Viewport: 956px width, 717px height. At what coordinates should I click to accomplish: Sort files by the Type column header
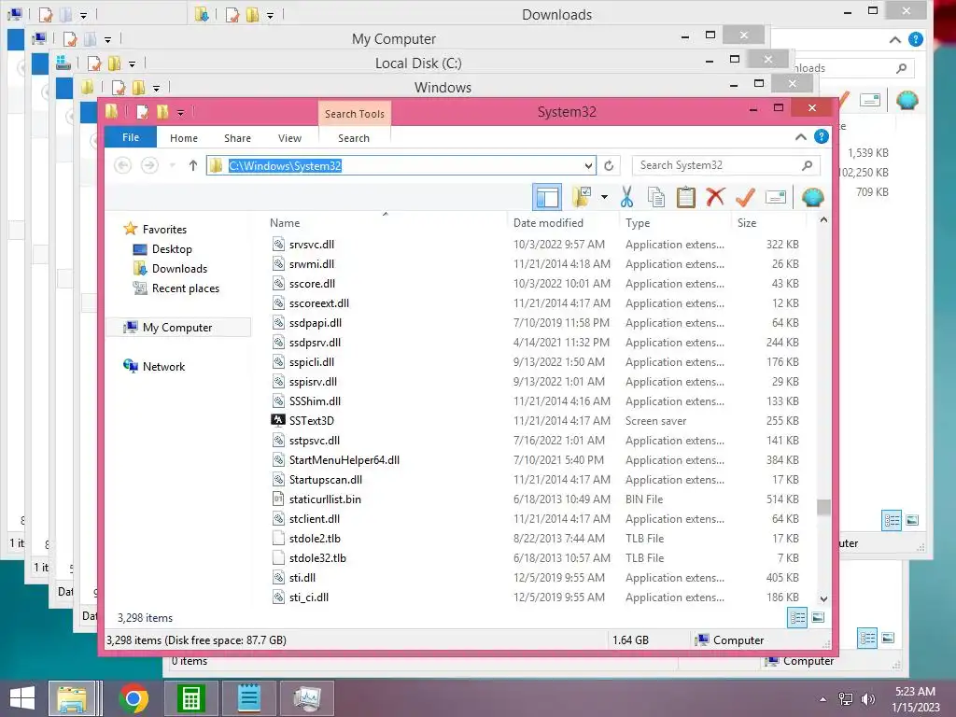[x=638, y=223]
